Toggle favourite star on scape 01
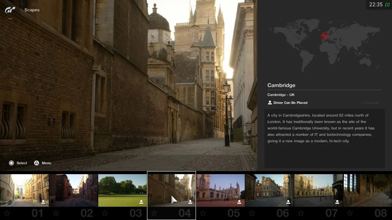Screen dimensions: 392x220 tap(7, 213)
